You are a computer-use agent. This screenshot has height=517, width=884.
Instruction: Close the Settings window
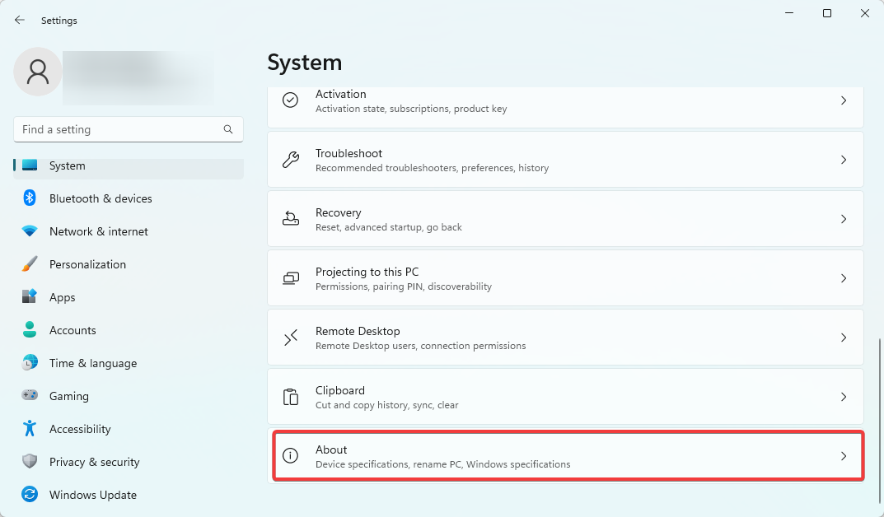[x=865, y=13]
